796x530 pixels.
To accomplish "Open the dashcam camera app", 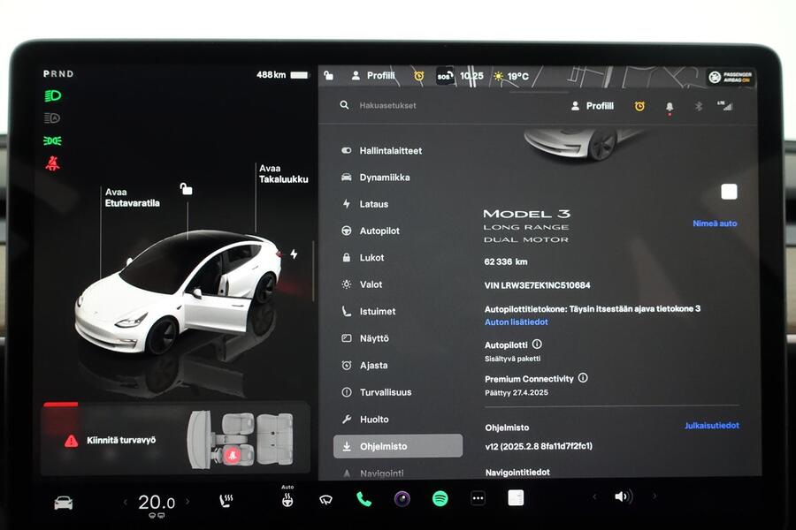I will pyautogui.click(x=402, y=498).
